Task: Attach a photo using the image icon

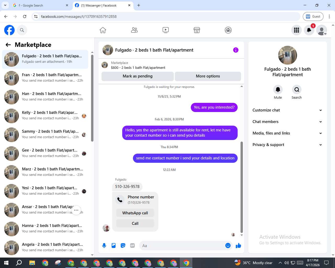Action: 114,245
